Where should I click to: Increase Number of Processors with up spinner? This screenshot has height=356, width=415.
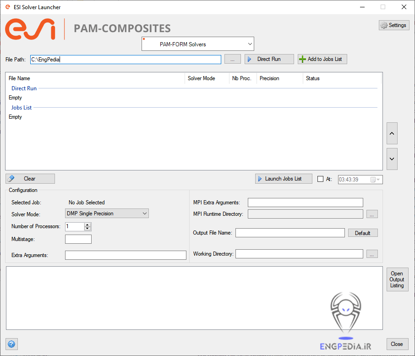[x=87, y=225]
